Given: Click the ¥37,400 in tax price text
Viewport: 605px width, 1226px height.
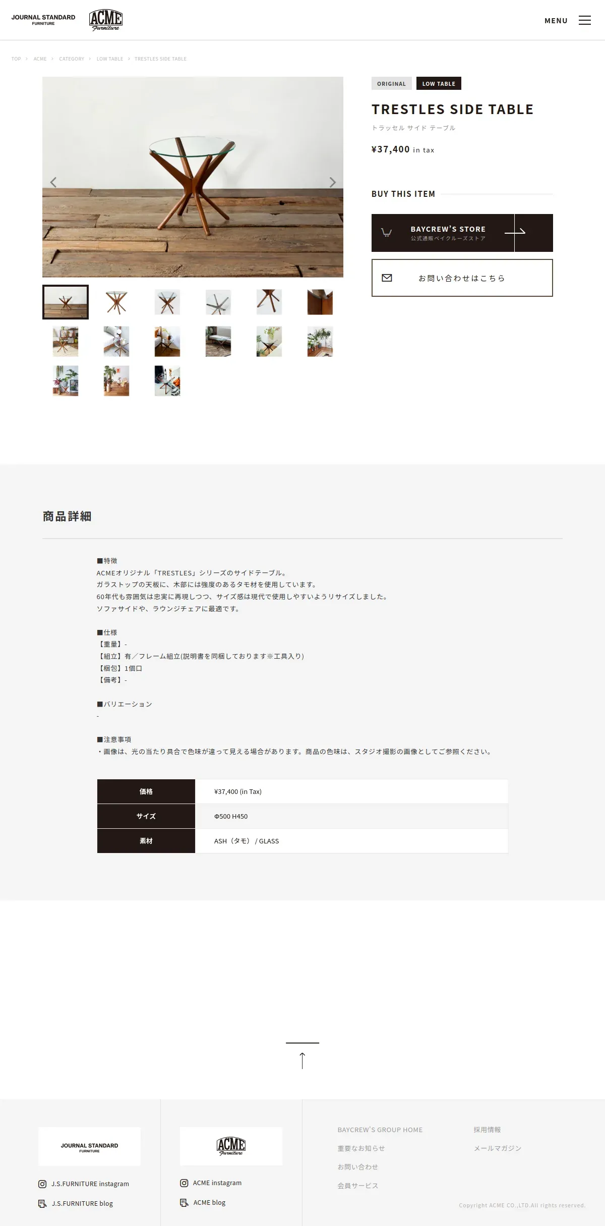Looking at the screenshot, I should coord(403,149).
